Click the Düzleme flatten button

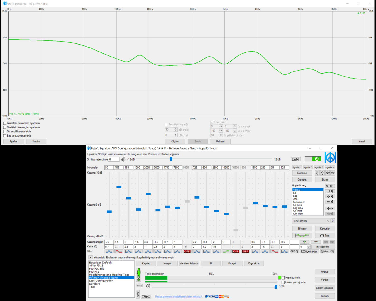point(302,173)
